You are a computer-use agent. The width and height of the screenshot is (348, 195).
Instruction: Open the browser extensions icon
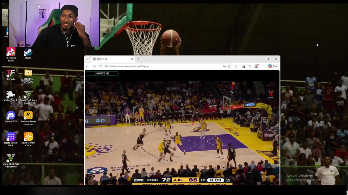[x=236, y=66]
